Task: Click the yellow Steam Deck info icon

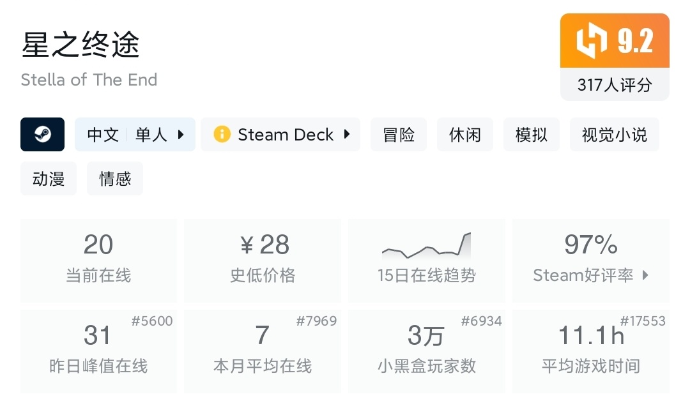Action: point(222,135)
